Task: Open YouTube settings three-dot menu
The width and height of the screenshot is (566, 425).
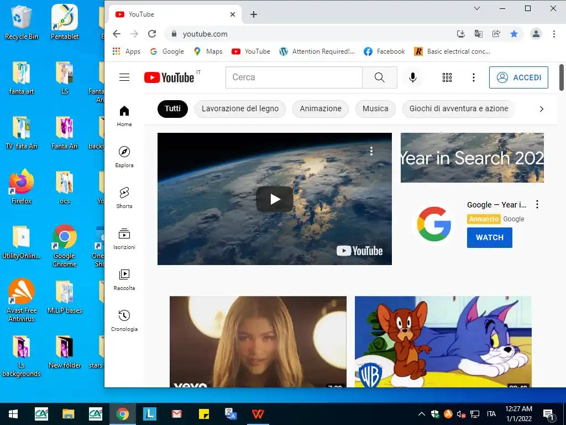Action: [x=474, y=77]
